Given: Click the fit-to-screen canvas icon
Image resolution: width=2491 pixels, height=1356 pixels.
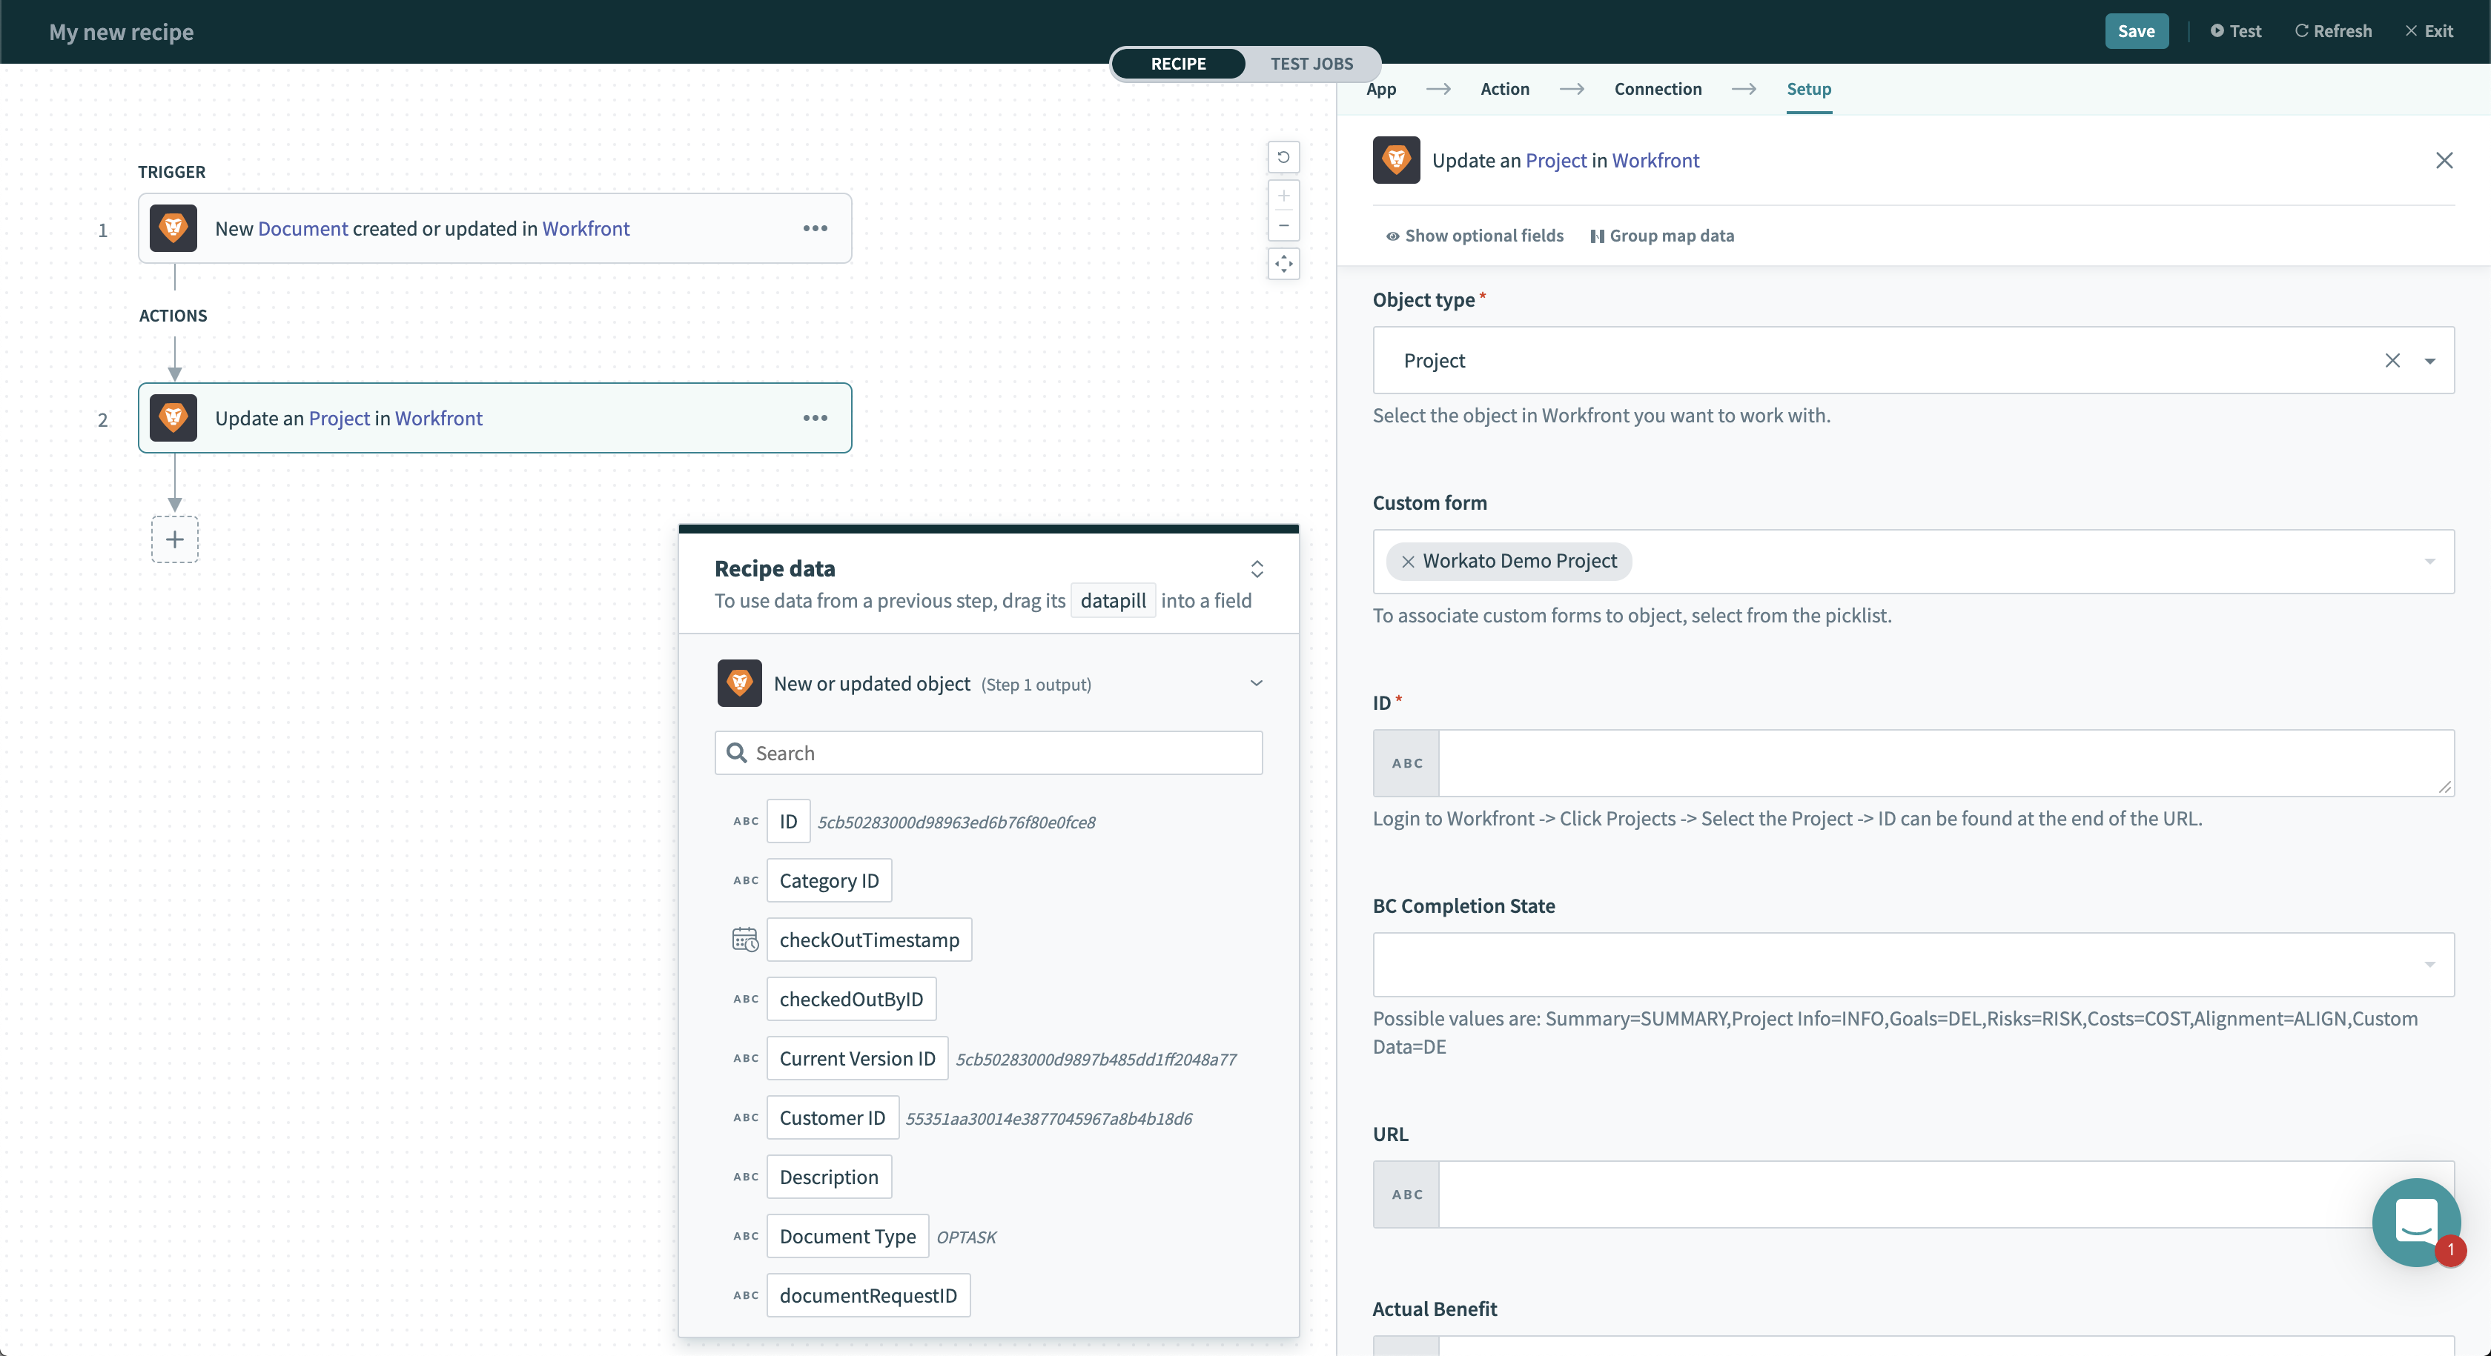Looking at the screenshot, I should click(x=1283, y=264).
